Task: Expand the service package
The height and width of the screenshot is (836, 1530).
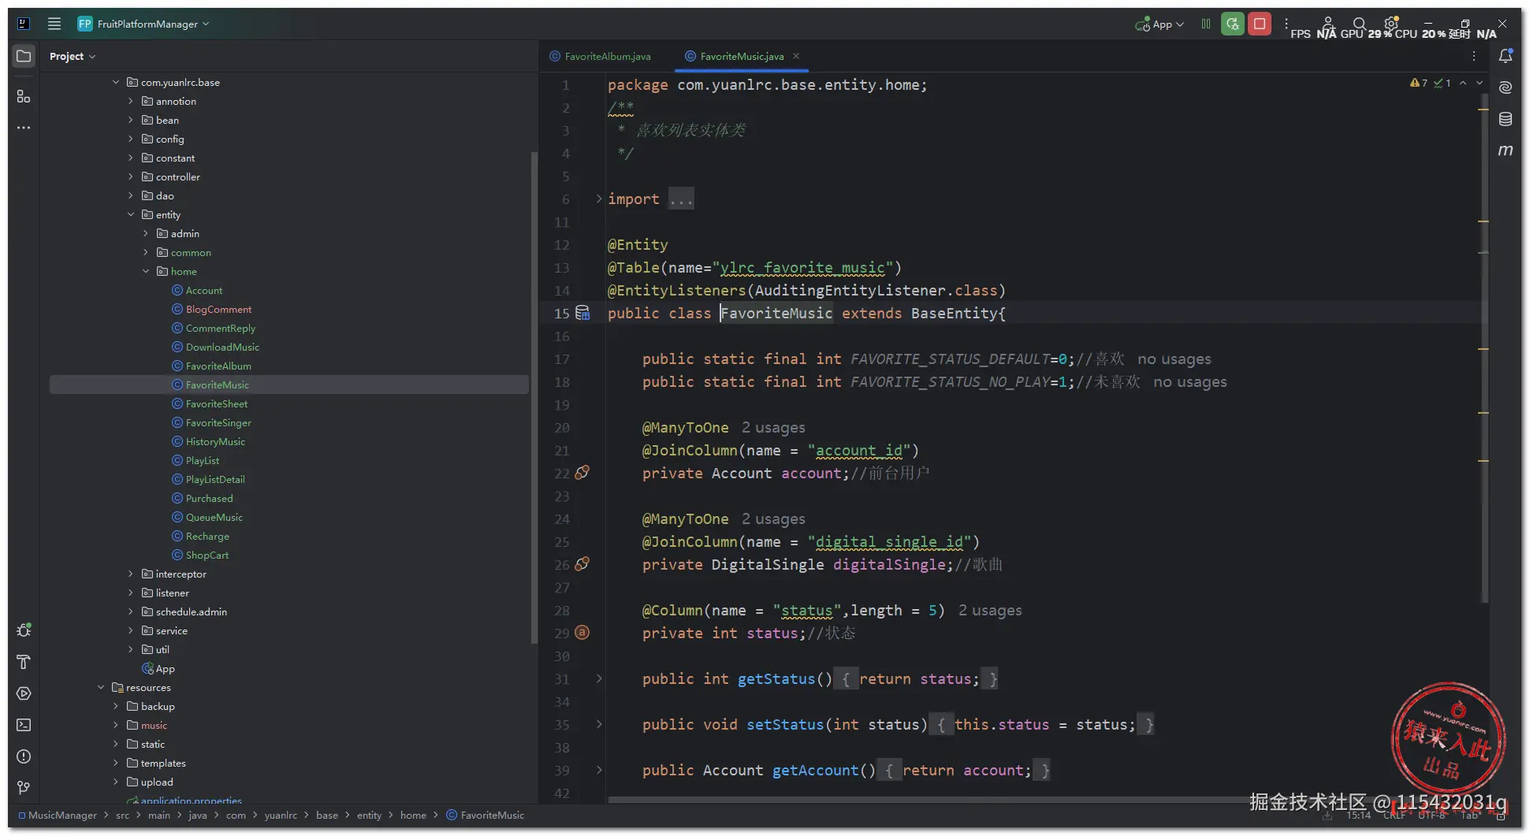Action: pyautogui.click(x=131, y=630)
